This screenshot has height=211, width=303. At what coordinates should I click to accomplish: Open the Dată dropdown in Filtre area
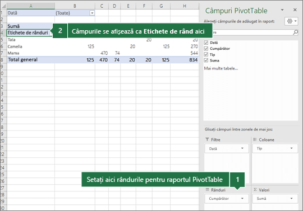242,148
